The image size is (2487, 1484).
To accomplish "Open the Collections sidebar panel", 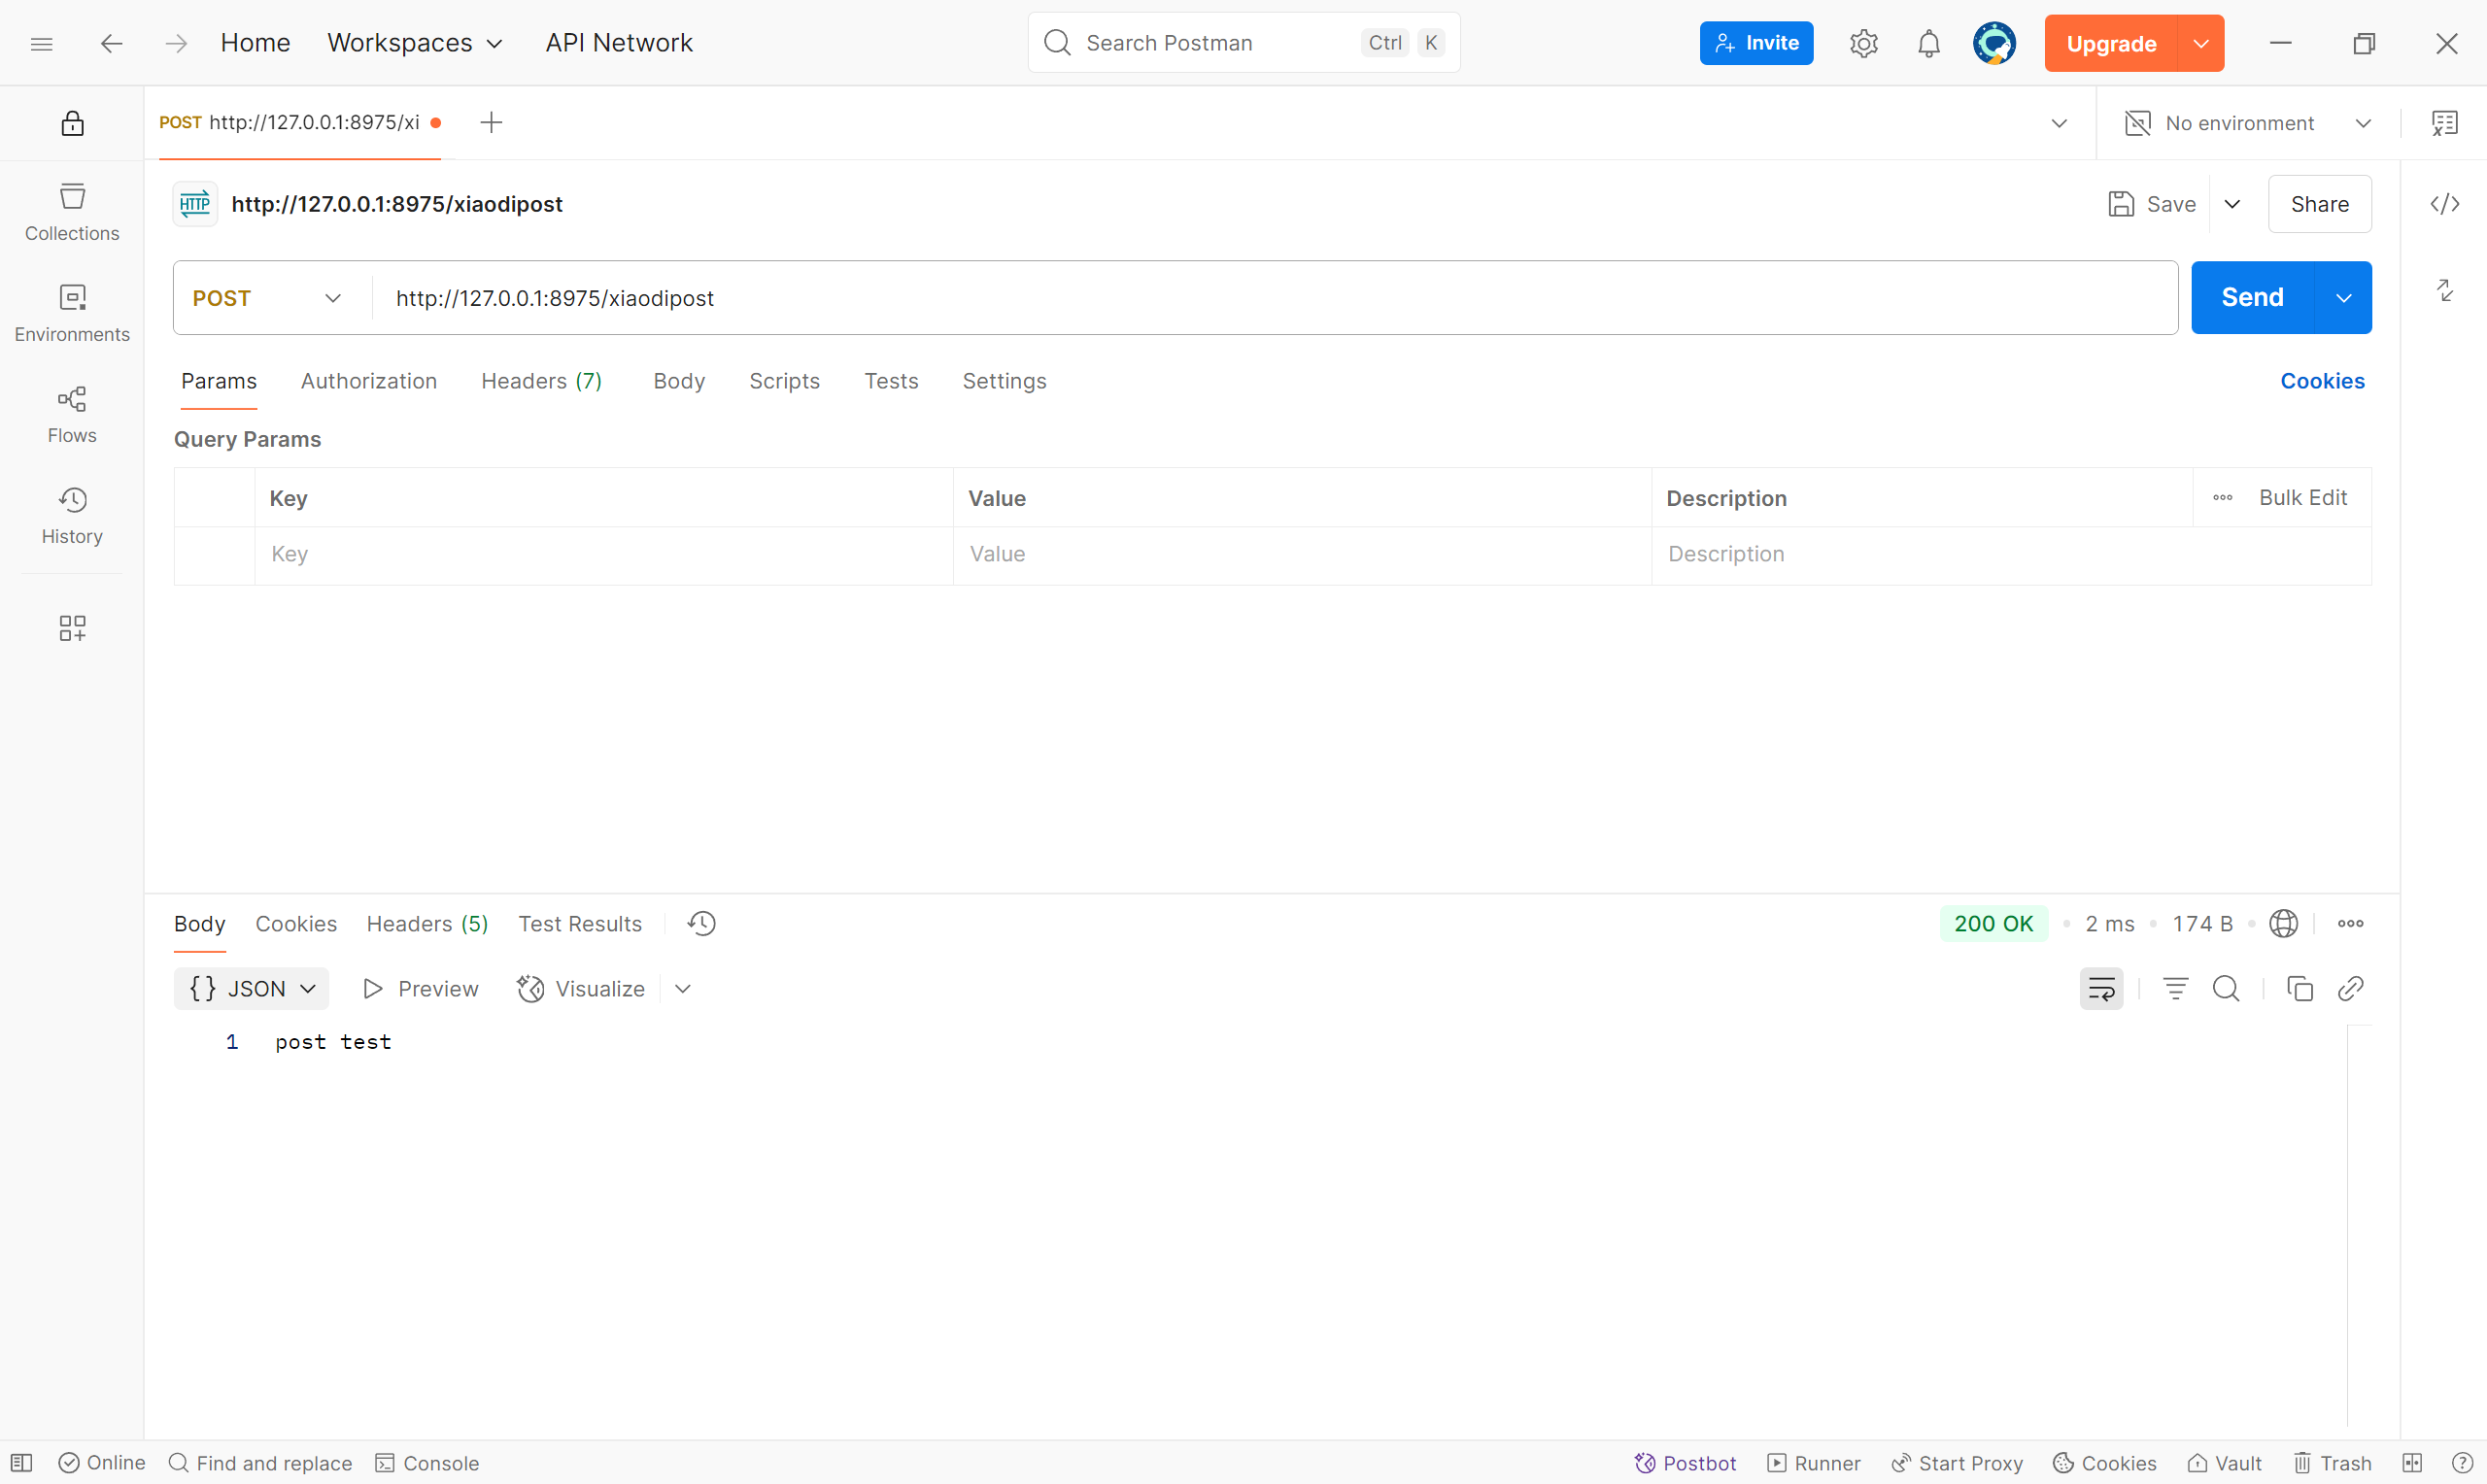I will click(71, 211).
